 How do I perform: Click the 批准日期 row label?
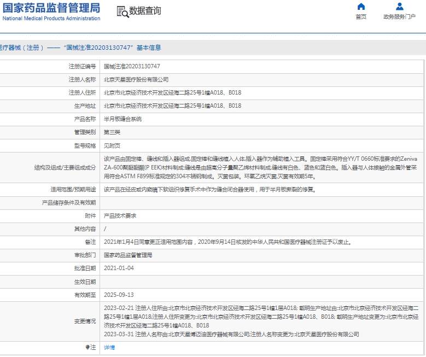[85, 268]
